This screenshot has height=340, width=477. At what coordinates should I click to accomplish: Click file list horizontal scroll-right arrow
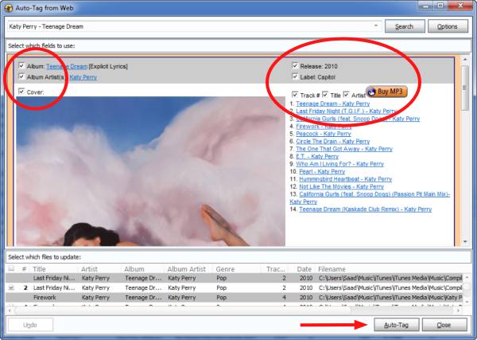pos(458,311)
